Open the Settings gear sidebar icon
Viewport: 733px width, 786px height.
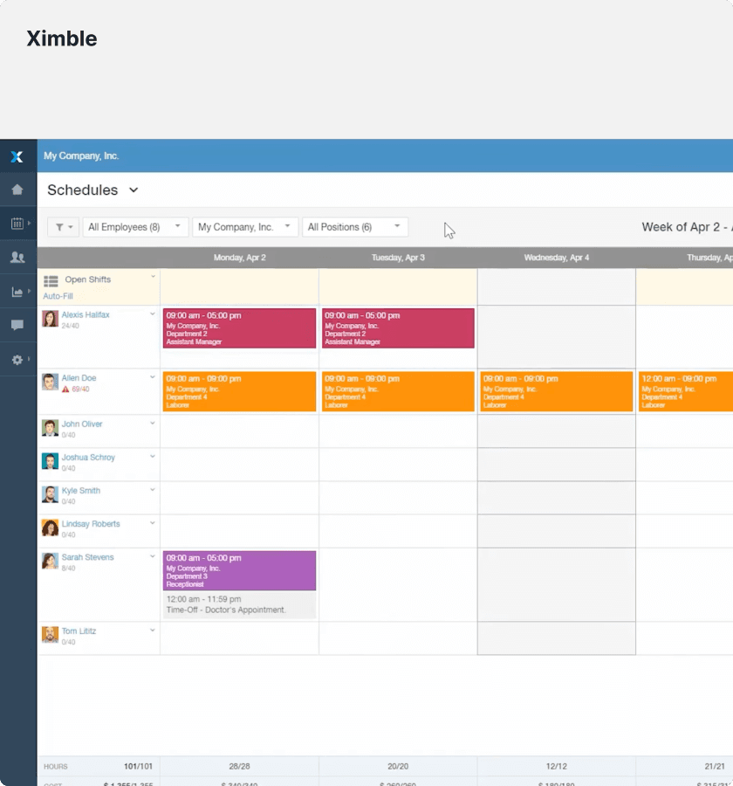click(17, 360)
